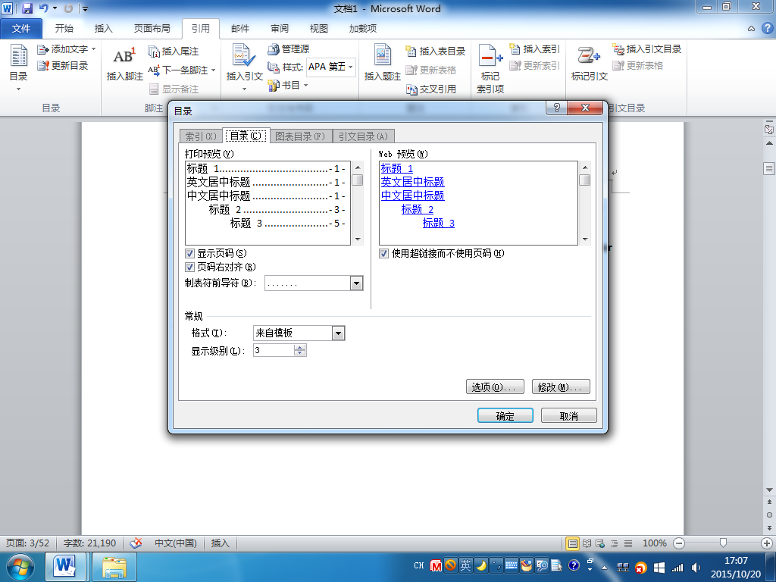
Task: Click the 100% zoom level text
Action: 654,543
